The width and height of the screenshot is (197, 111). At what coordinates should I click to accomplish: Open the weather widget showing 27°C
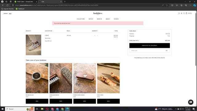pos(164,109)
